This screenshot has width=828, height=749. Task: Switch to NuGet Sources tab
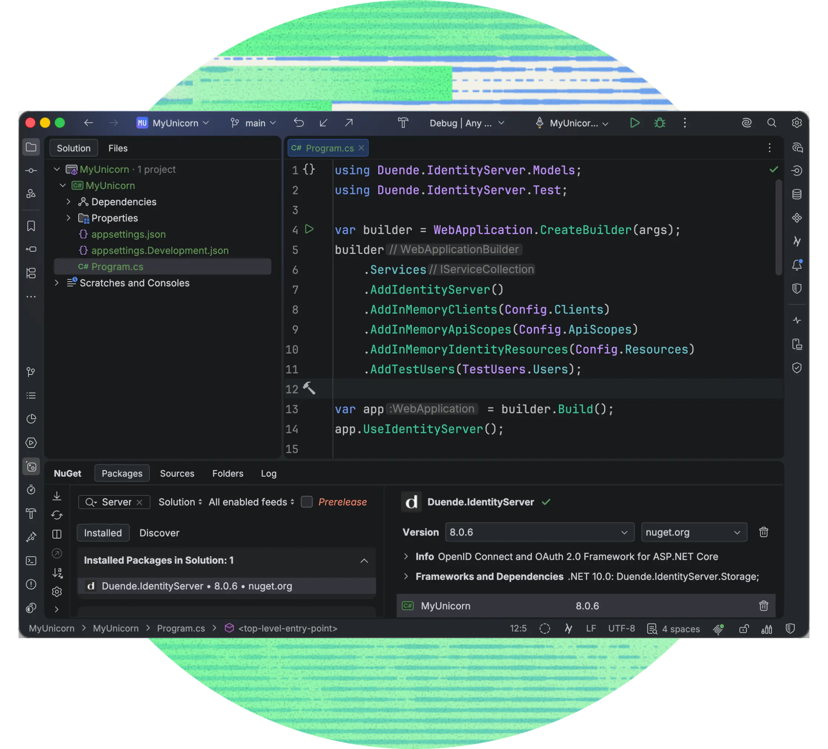[x=177, y=473]
